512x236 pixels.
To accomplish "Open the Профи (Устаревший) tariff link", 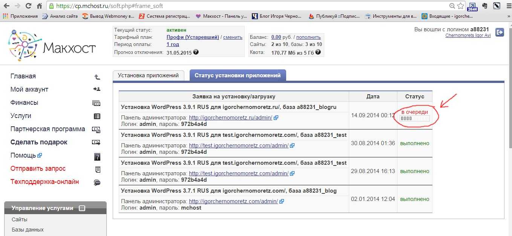I will 193,37.
